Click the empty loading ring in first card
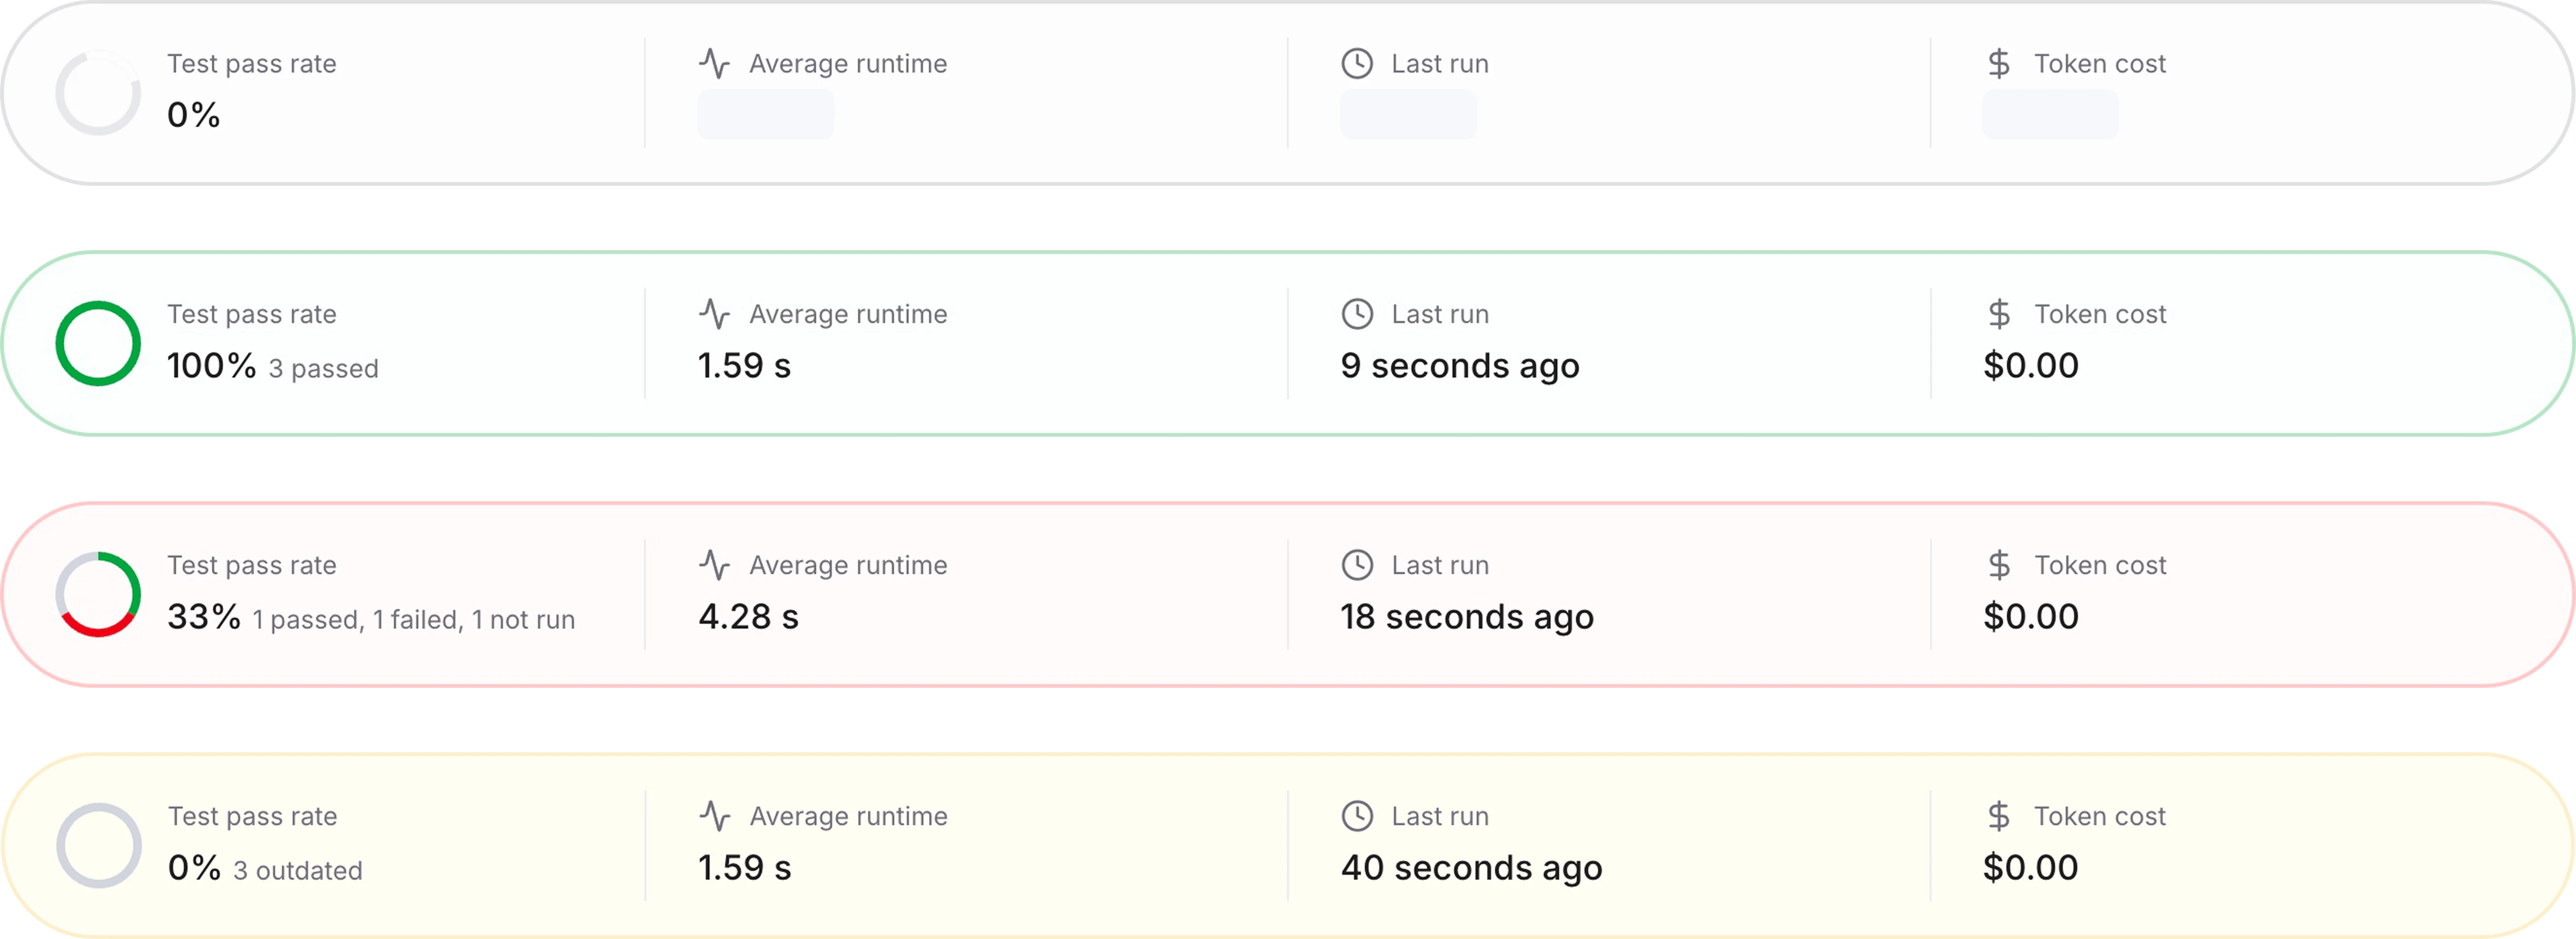Screen dimensions: 2576x939 coord(98,92)
